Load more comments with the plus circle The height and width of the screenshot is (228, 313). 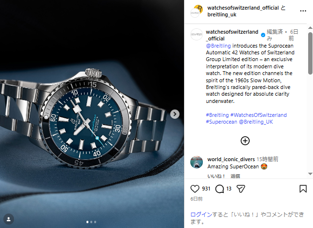[245, 141]
